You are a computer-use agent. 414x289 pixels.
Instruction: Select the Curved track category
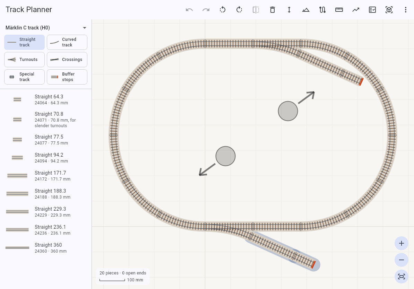point(67,42)
